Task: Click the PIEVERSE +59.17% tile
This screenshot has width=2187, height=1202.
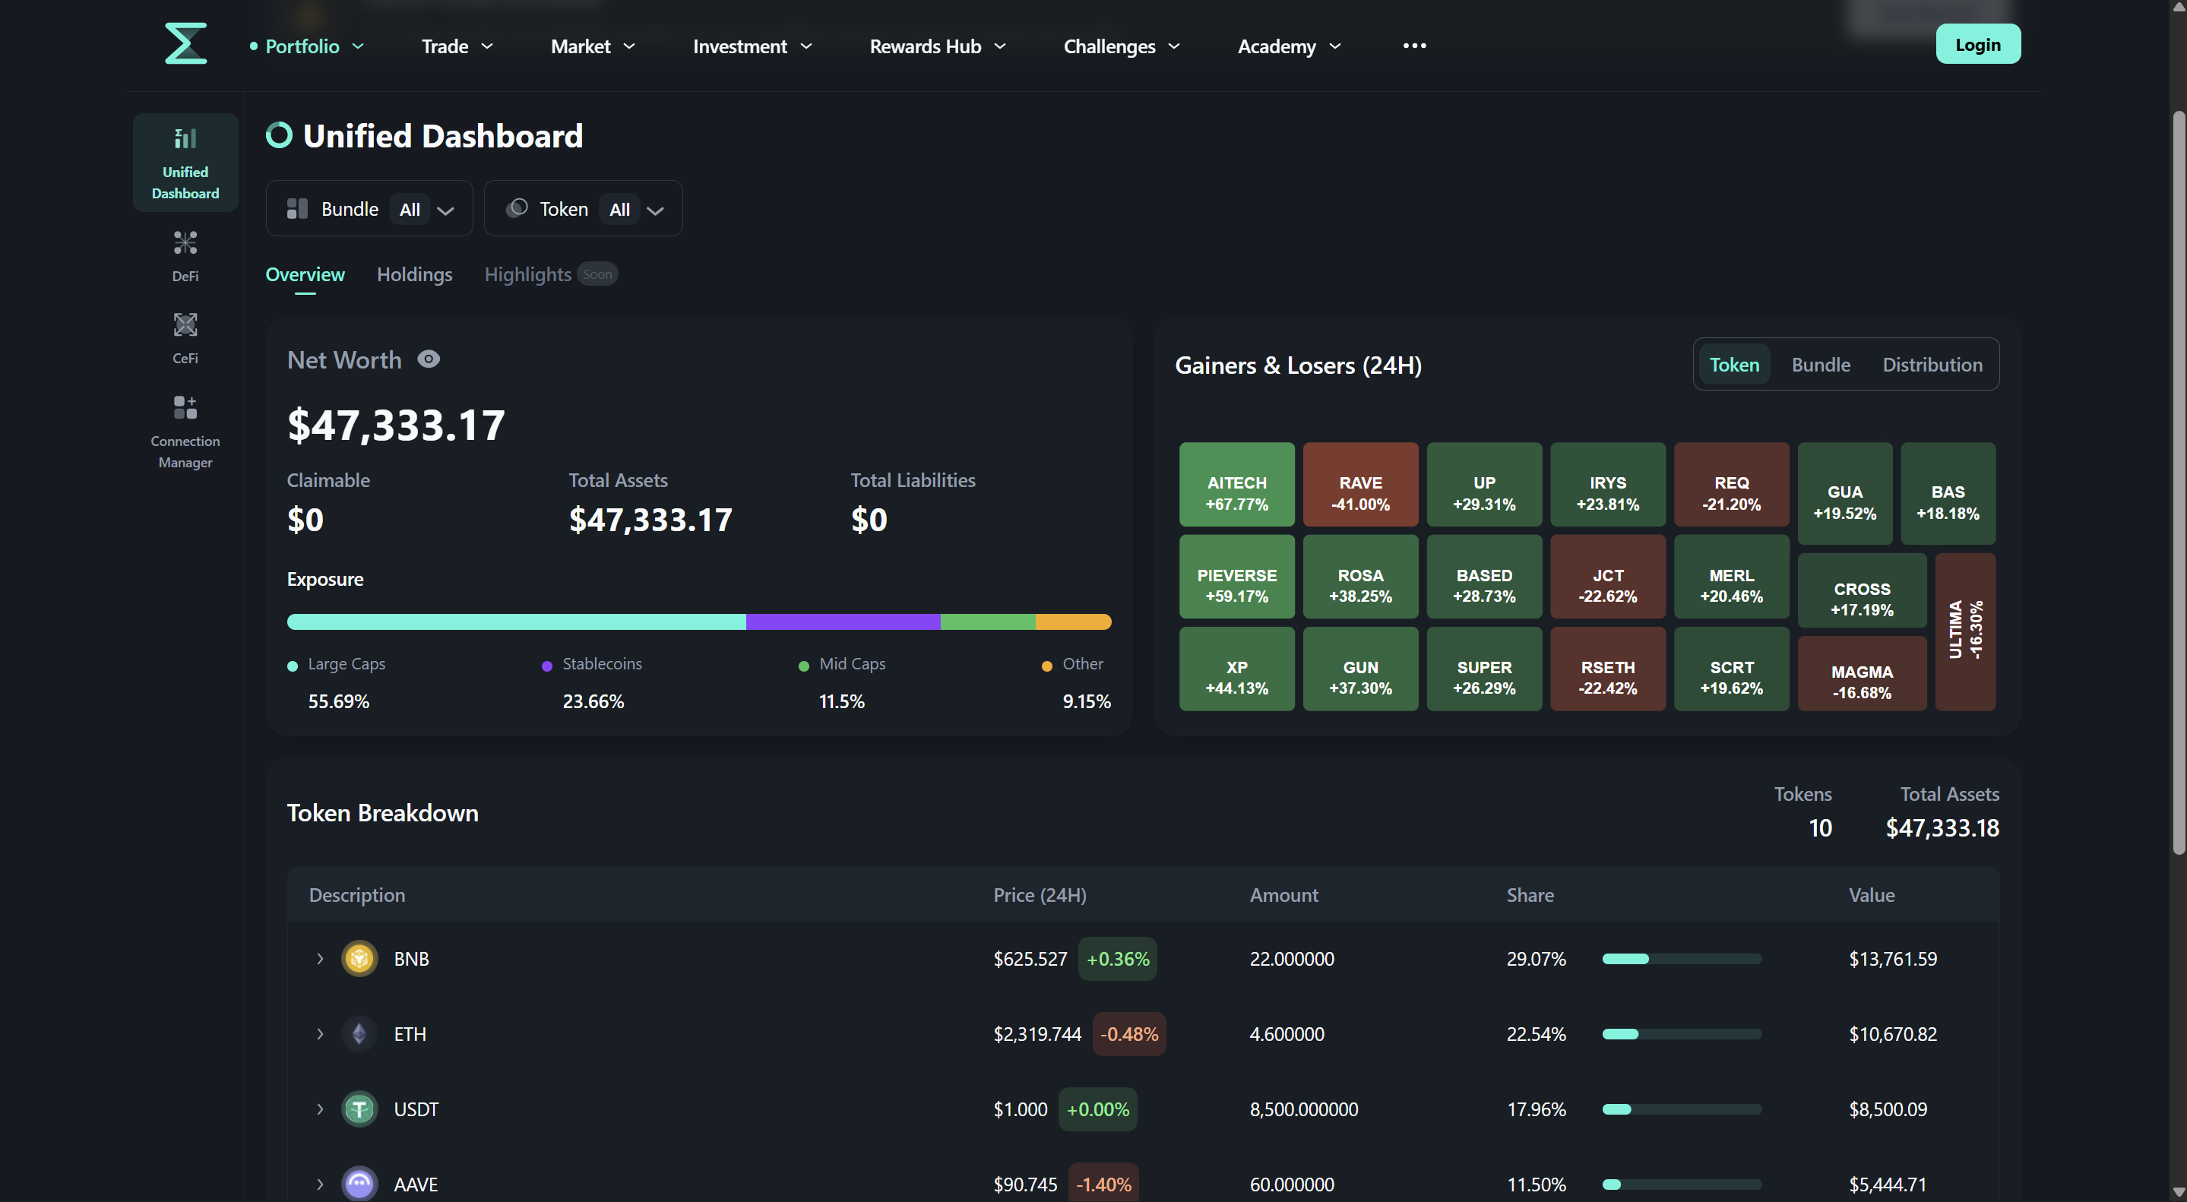Action: point(1236,577)
